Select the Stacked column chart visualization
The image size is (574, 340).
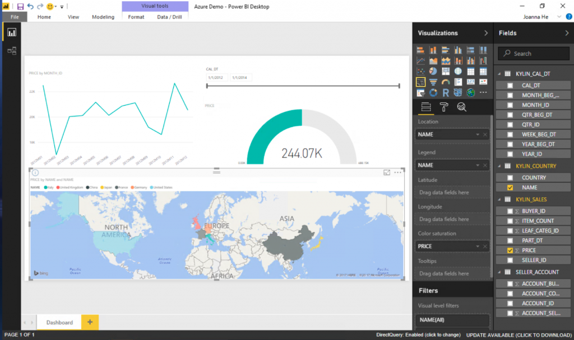[433, 50]
